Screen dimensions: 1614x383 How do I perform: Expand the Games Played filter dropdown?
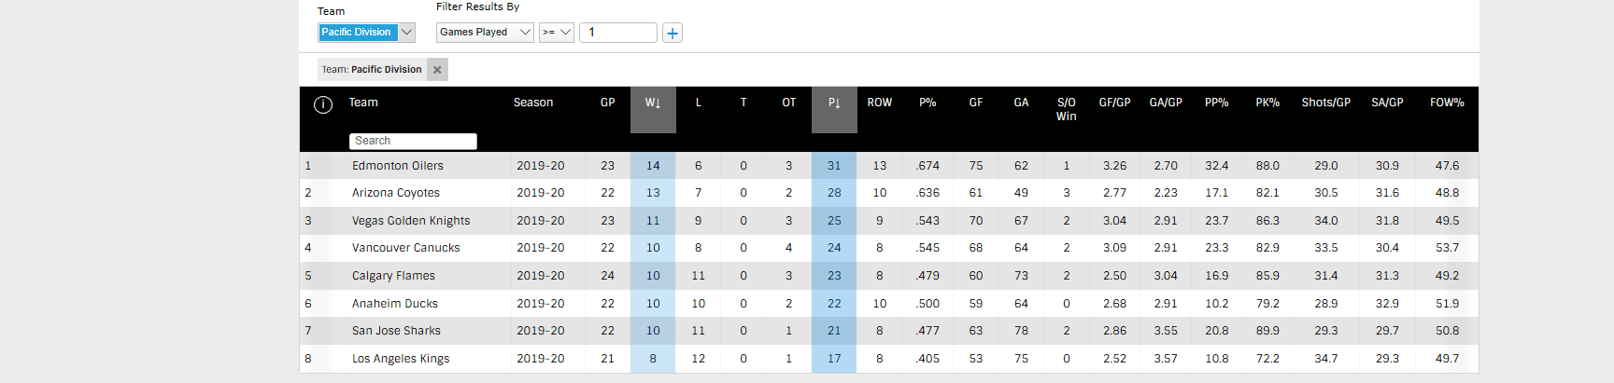(485, 33)
